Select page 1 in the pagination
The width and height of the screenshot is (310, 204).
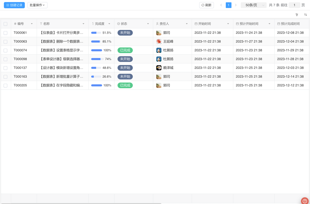click(229, 5)
